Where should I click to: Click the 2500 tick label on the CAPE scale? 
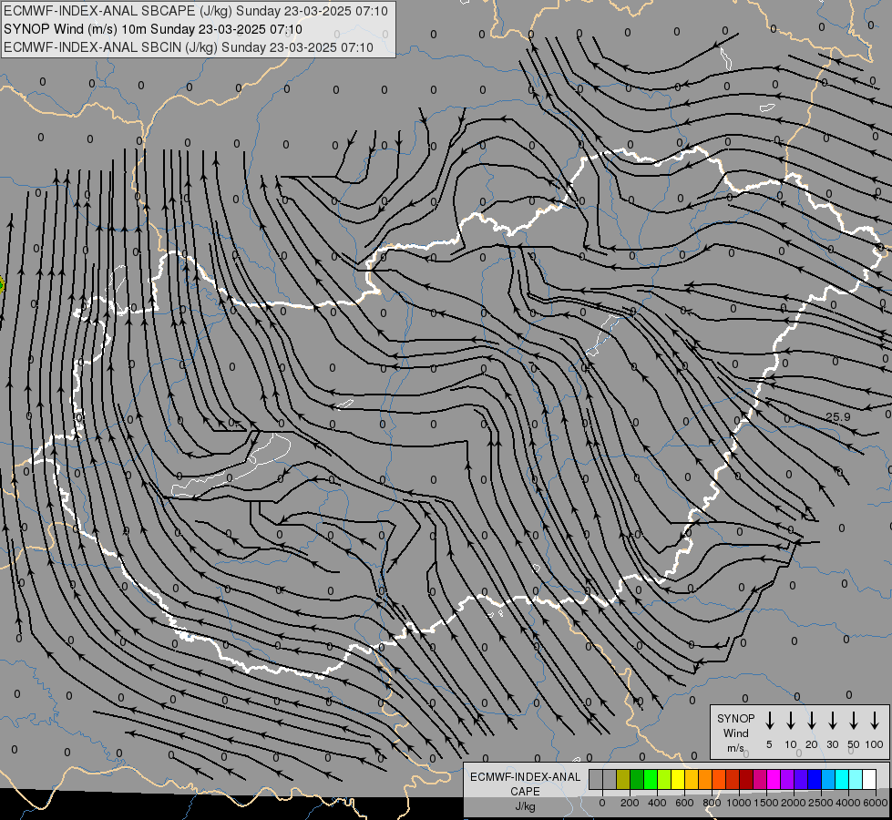click(x=821, y=803)
